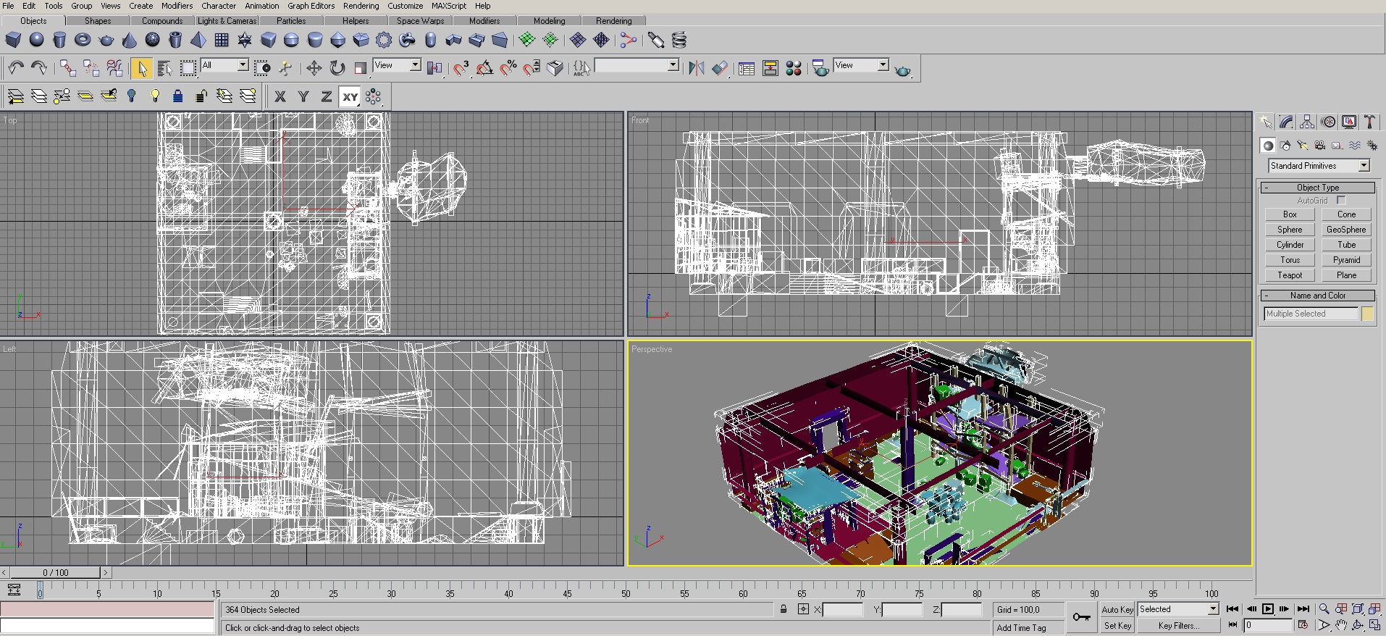
Task: Open the Utilities panel hammer icon
Action: 1369,122
